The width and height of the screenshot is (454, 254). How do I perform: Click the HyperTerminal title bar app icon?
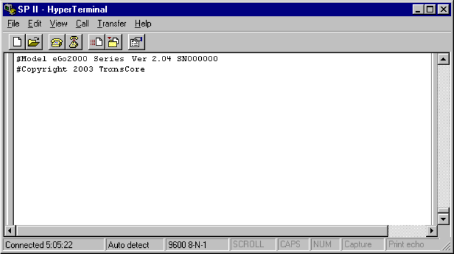coord(10,9)
